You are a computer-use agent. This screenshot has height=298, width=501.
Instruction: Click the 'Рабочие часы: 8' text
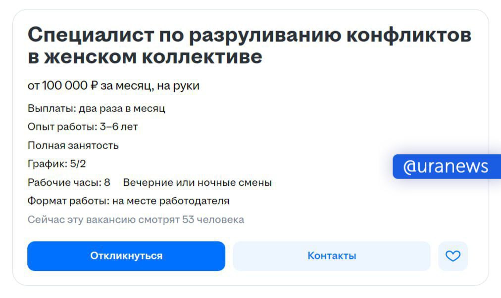[69, 183]
